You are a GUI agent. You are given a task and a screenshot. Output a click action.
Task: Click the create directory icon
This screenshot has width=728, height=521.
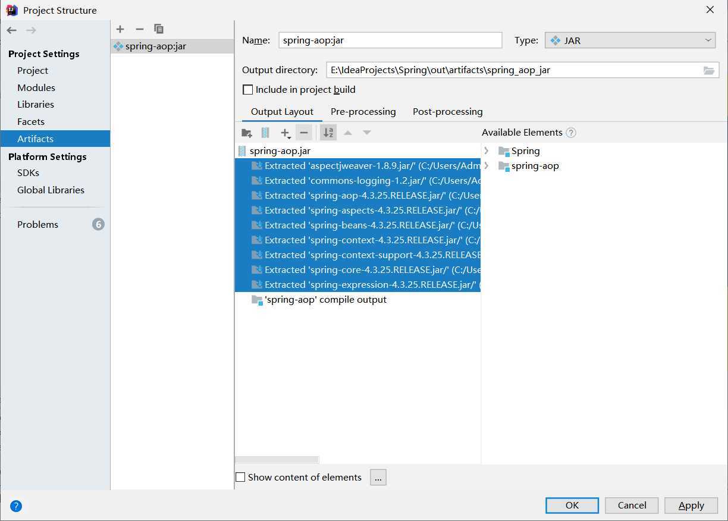point(247,133)
